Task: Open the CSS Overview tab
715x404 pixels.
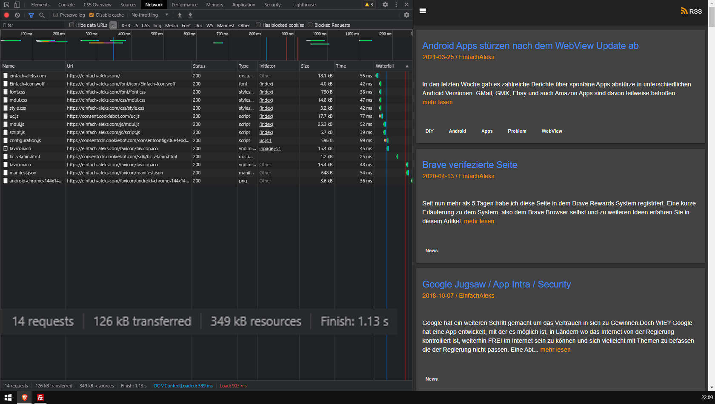Action: tap(97, 5)
